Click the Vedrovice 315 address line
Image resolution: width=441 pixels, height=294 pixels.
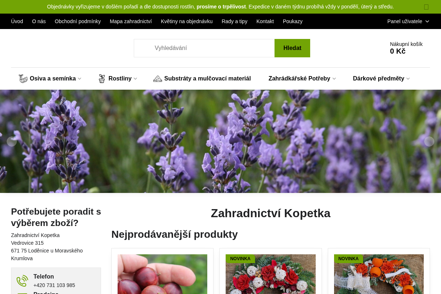(27, 243)
